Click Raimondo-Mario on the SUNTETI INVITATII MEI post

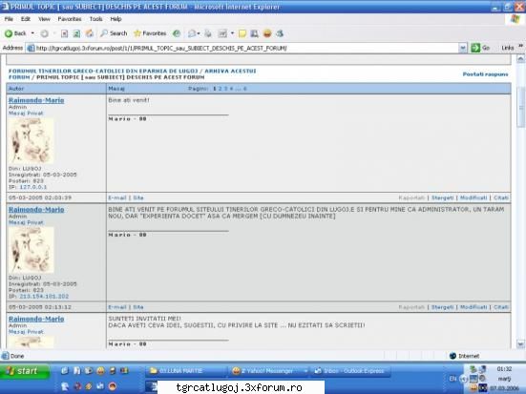tap(36, 319)
